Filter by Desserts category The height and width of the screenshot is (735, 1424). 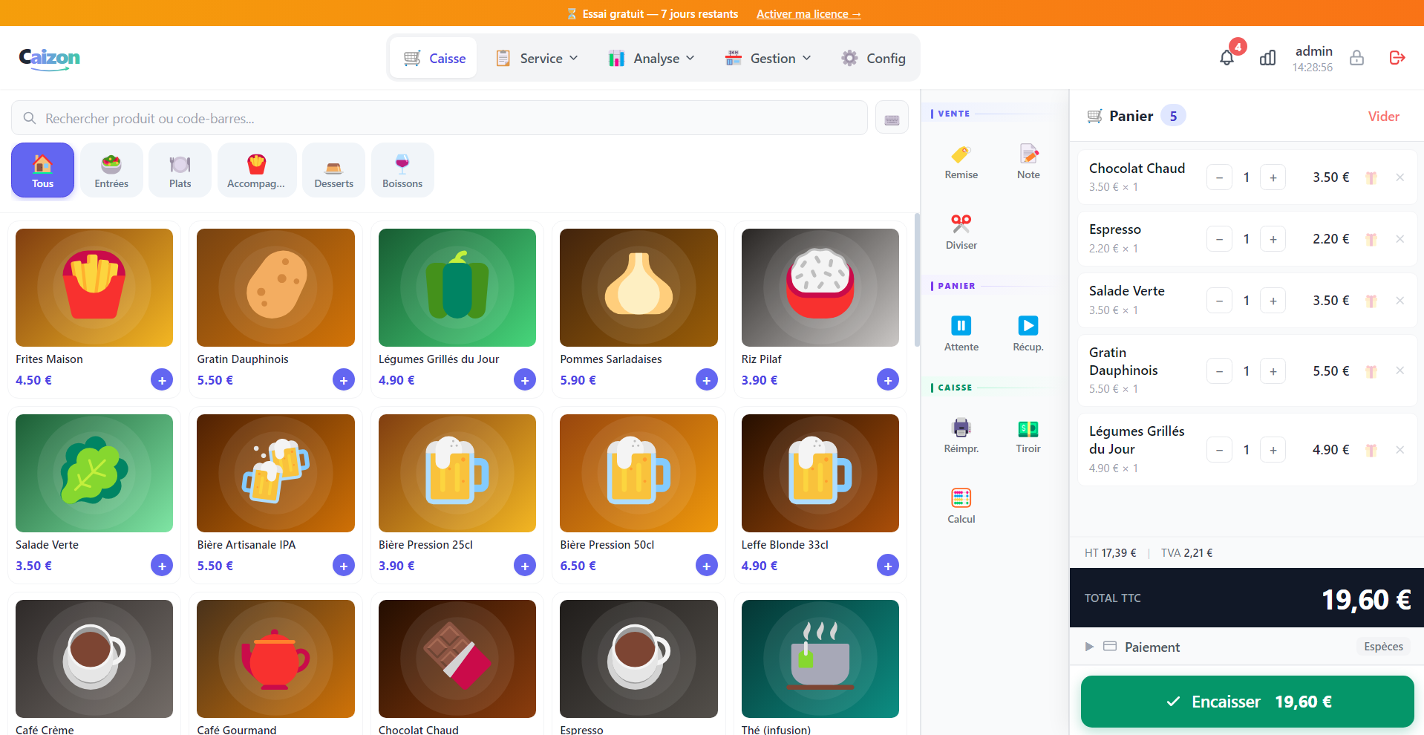click(x=333, y=170)
